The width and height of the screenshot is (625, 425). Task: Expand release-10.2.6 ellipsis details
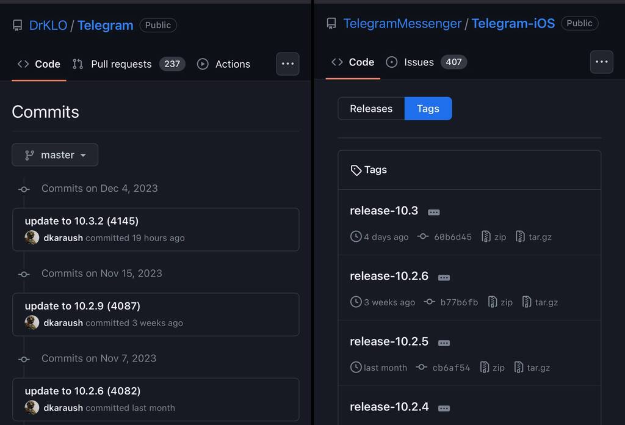click(444, 277)
